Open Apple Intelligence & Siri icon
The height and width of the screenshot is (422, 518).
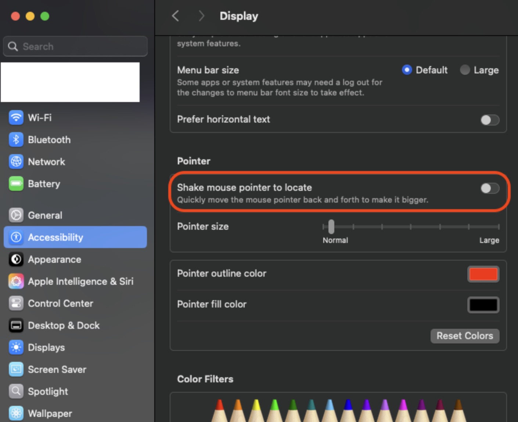(16, 281)
